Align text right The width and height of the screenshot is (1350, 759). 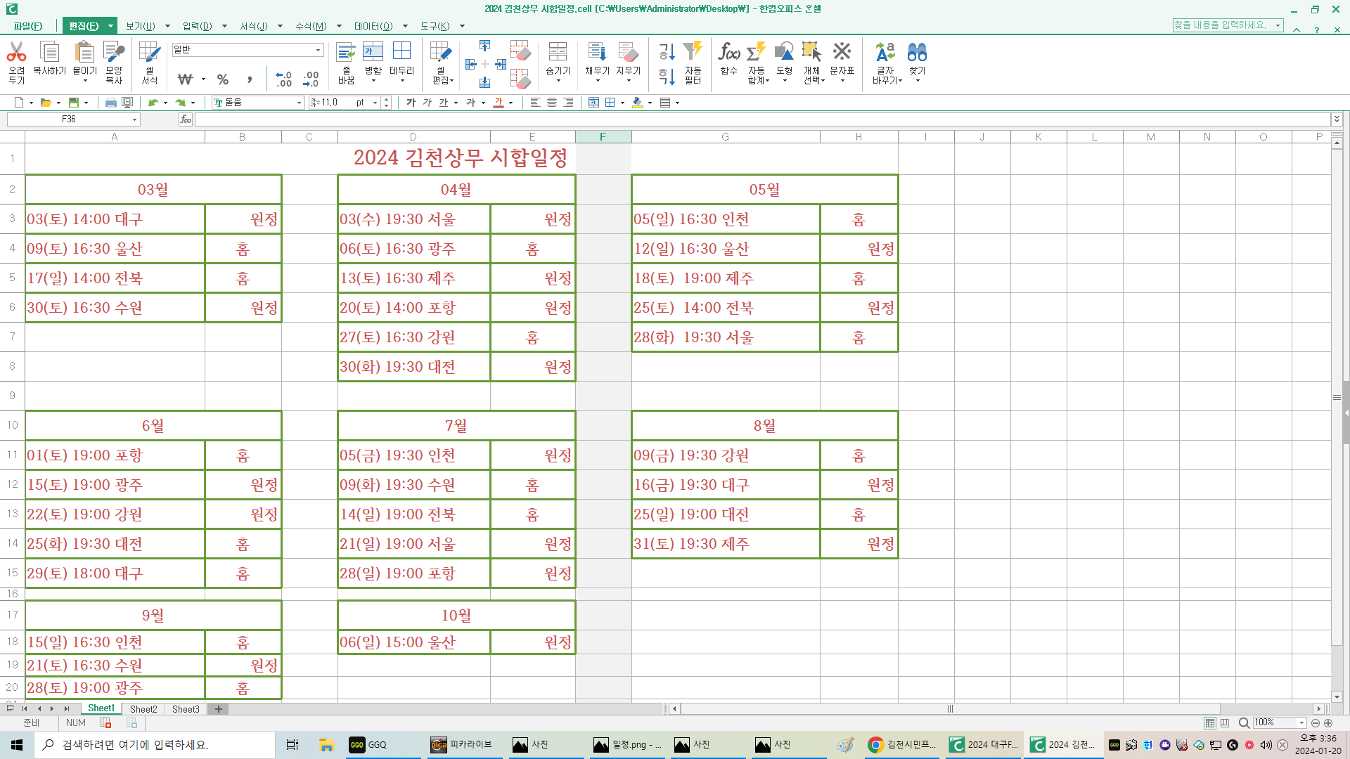click(568, 103)
